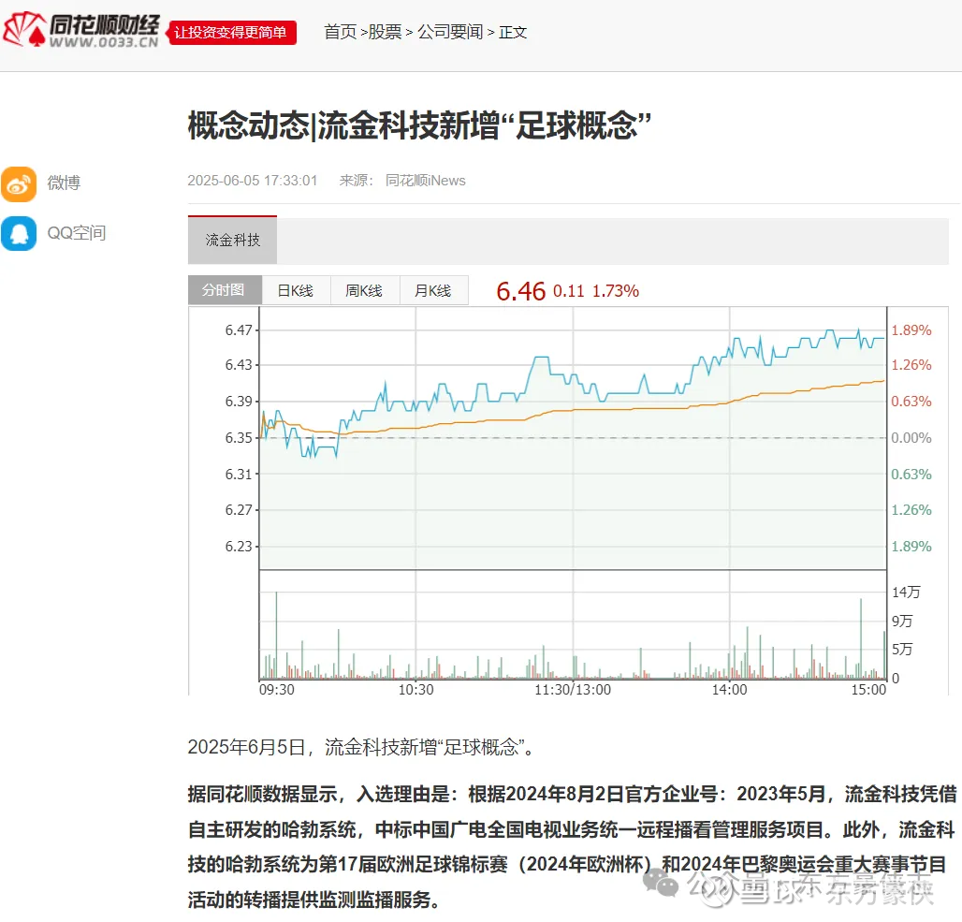Click the 6.35 price axis label
Viewport: 962px width, 922px height.
239,438
